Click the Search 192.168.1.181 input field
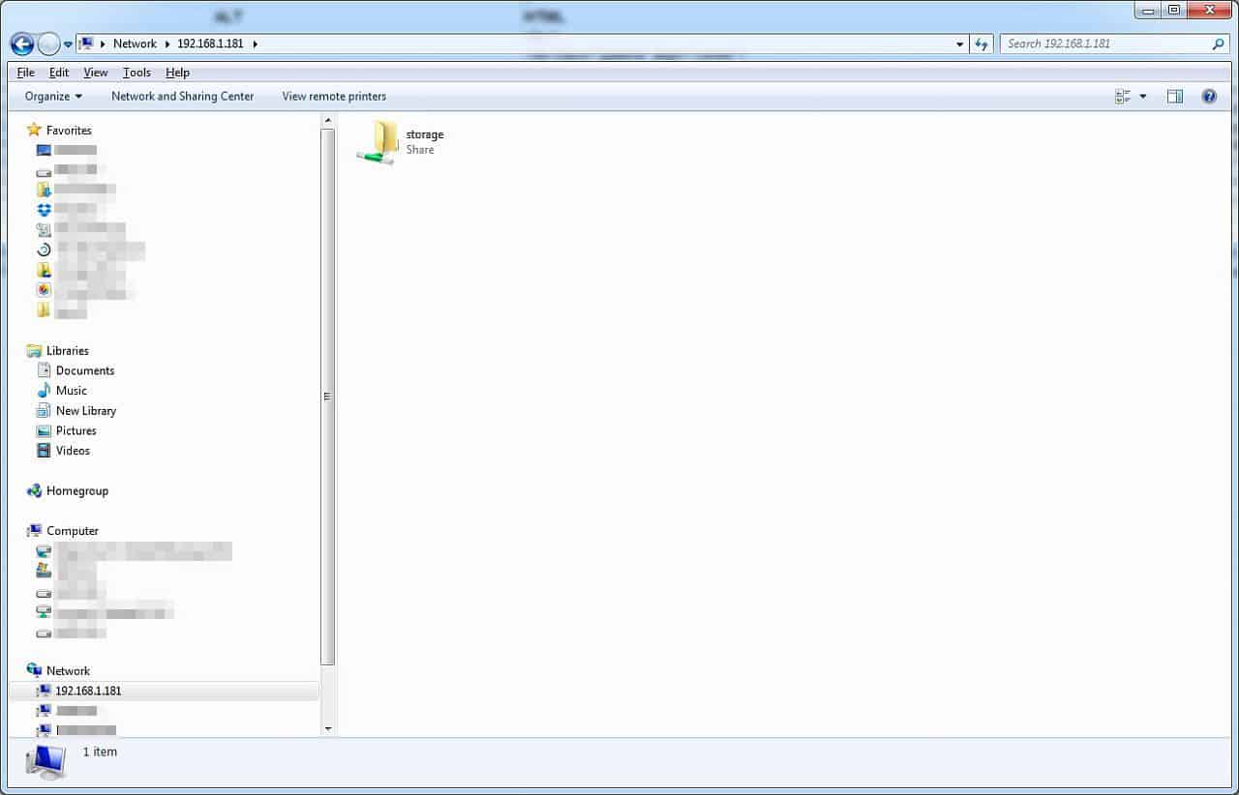 [x=1103, y=44]
